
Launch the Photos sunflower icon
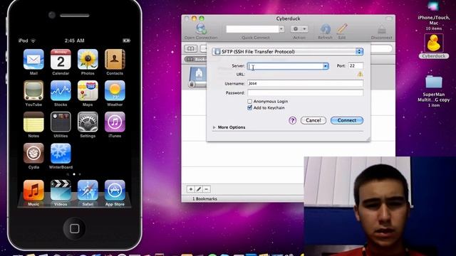coord(88,59)
